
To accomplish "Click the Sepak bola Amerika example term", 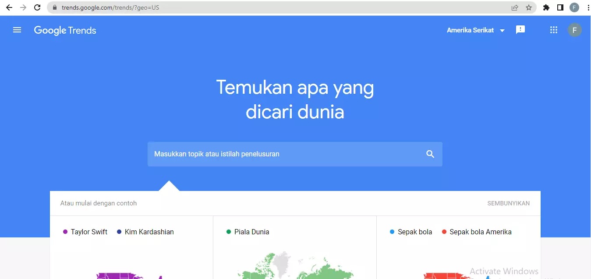I will coord(480,232).
